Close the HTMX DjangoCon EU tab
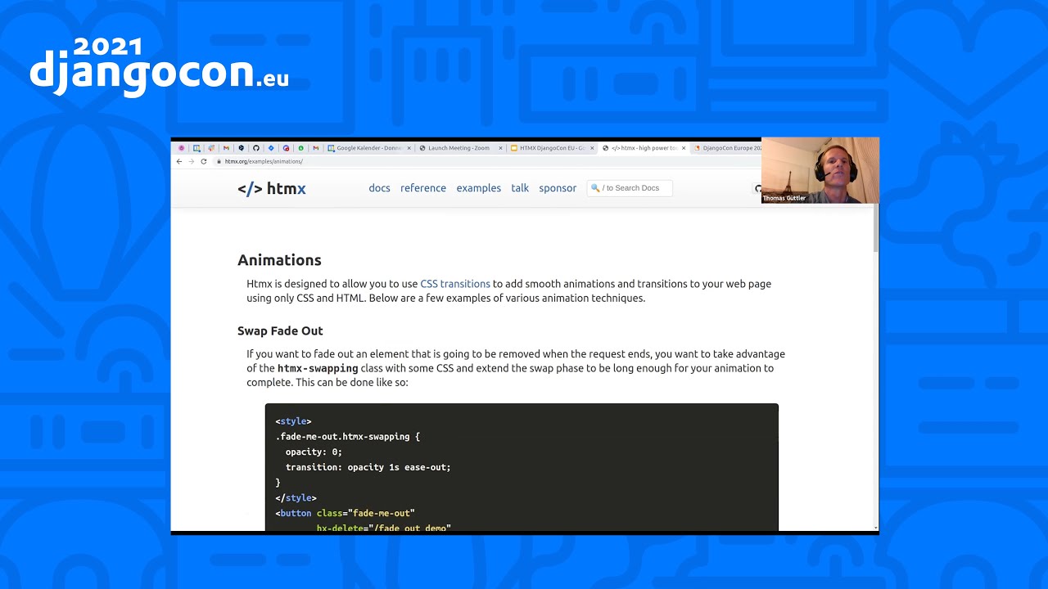The image size is (1048, 589). (x=592, y=148)
